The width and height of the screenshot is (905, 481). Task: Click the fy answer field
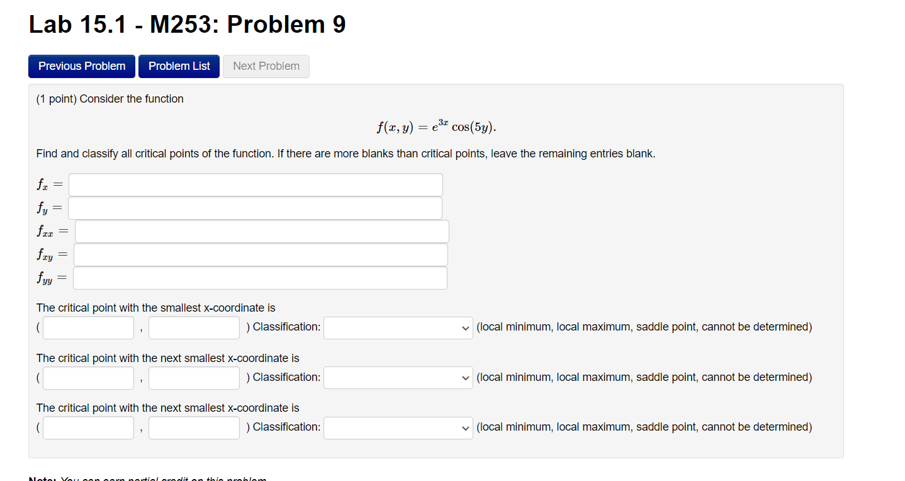[255, 208]
